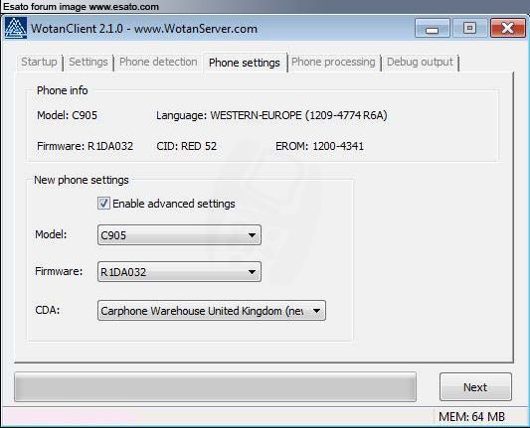Open the CDA Carphone Warehouse dropdown
The image size is (530, 428).
(212, 311)
